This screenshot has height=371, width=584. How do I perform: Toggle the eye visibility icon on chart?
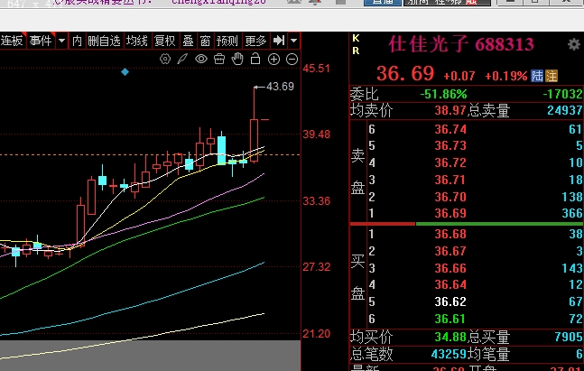tap(201, 59)
